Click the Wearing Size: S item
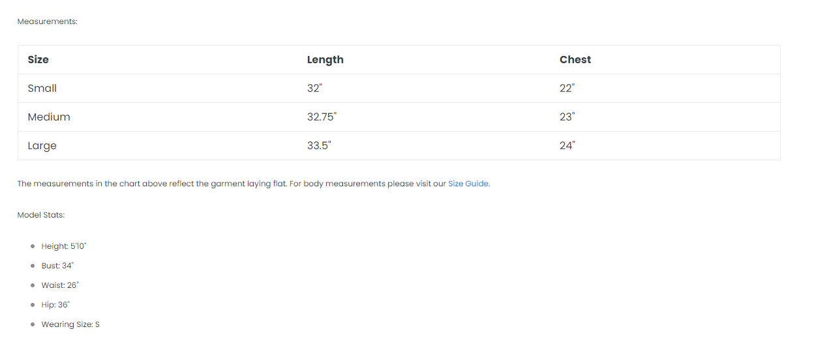The width and height of the screenshot is (814, 342). pyautogui.click(x=70, y=324)
